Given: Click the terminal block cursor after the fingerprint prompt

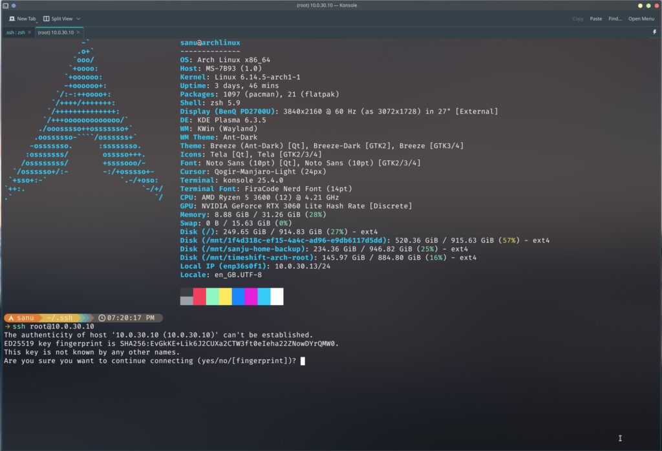Looking at the screenshot, I should [303, 361].
